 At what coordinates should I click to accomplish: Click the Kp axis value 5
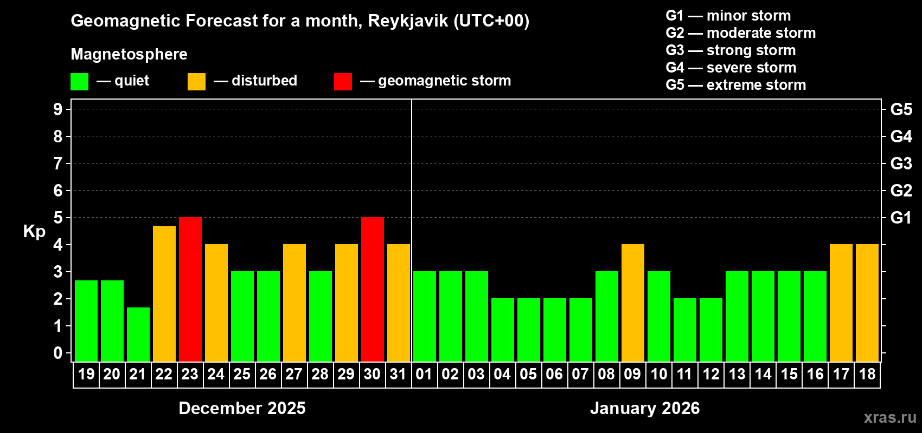tap(58, 218)
